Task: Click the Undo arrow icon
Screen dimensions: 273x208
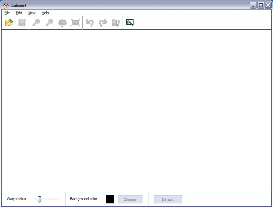Action: [90, 23]
